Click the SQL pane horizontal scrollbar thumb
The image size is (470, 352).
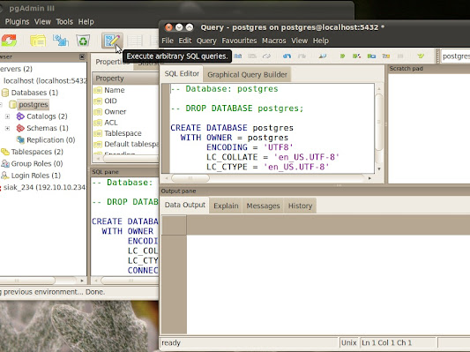point(131,281)
